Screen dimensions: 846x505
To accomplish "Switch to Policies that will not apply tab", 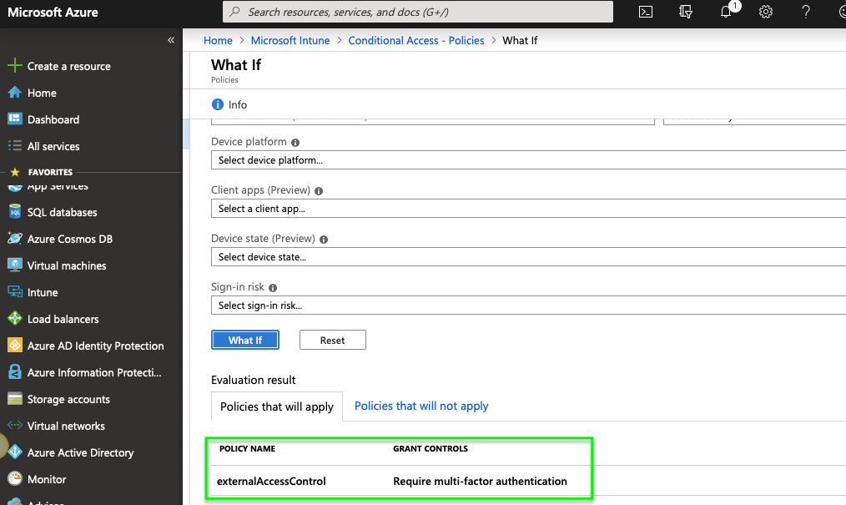I will [x=421, y=406].
